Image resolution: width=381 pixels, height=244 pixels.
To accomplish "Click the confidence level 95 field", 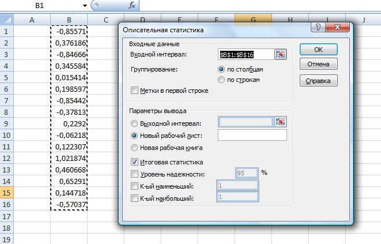I will tap(247, 173).
